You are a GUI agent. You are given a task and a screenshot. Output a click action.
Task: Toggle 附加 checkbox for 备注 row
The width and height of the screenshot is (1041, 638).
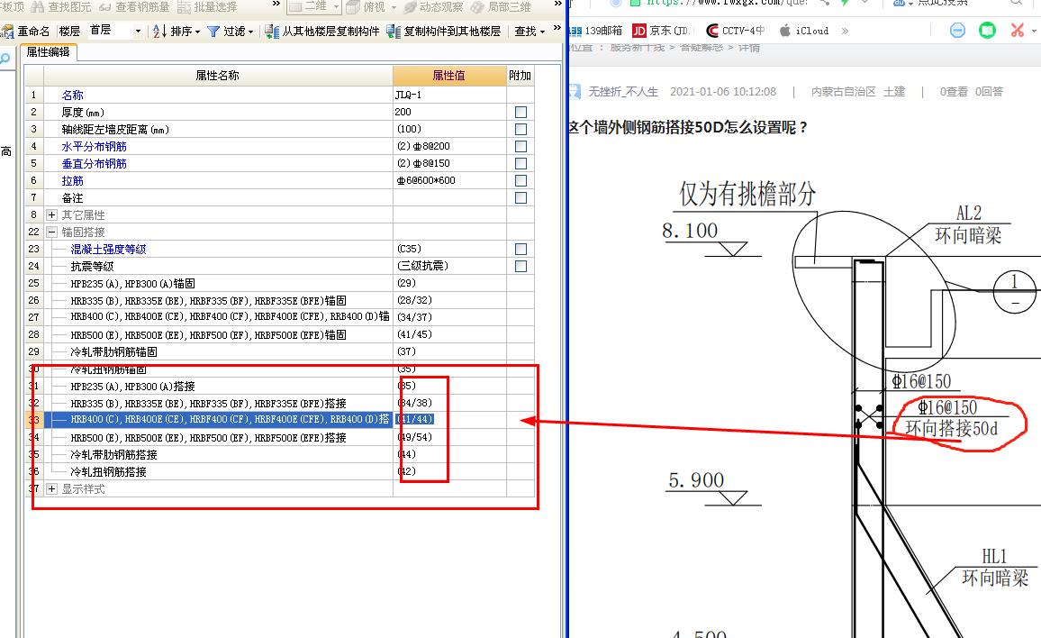pos(521,198)
